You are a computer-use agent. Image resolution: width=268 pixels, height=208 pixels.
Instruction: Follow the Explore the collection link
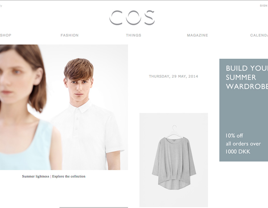[69, 176]
